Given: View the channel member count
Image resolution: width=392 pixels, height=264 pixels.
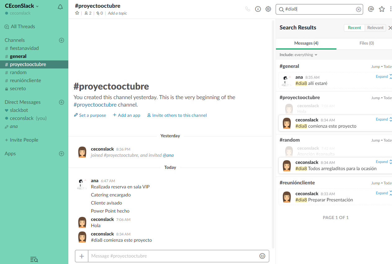Looking at the screenshot, I should (88, 13).
